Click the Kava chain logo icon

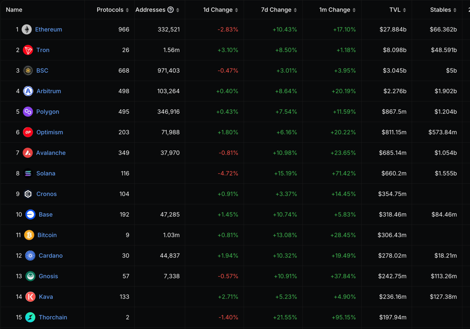tap(31, 297)
